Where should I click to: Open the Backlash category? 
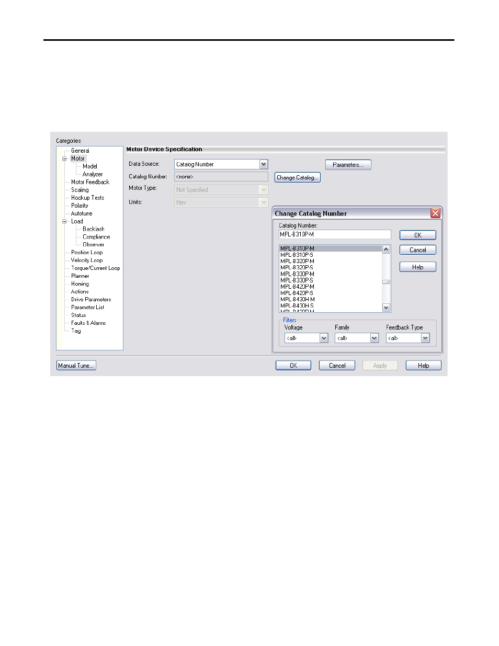[x=93, y=229]
